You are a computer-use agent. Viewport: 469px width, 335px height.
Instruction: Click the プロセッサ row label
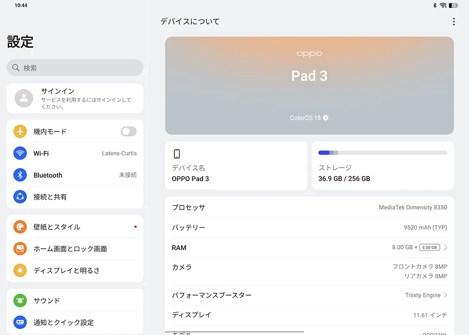189,207
